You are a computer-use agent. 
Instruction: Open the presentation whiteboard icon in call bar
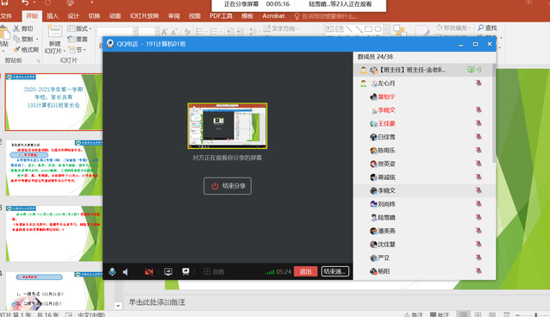coord(185,271)
